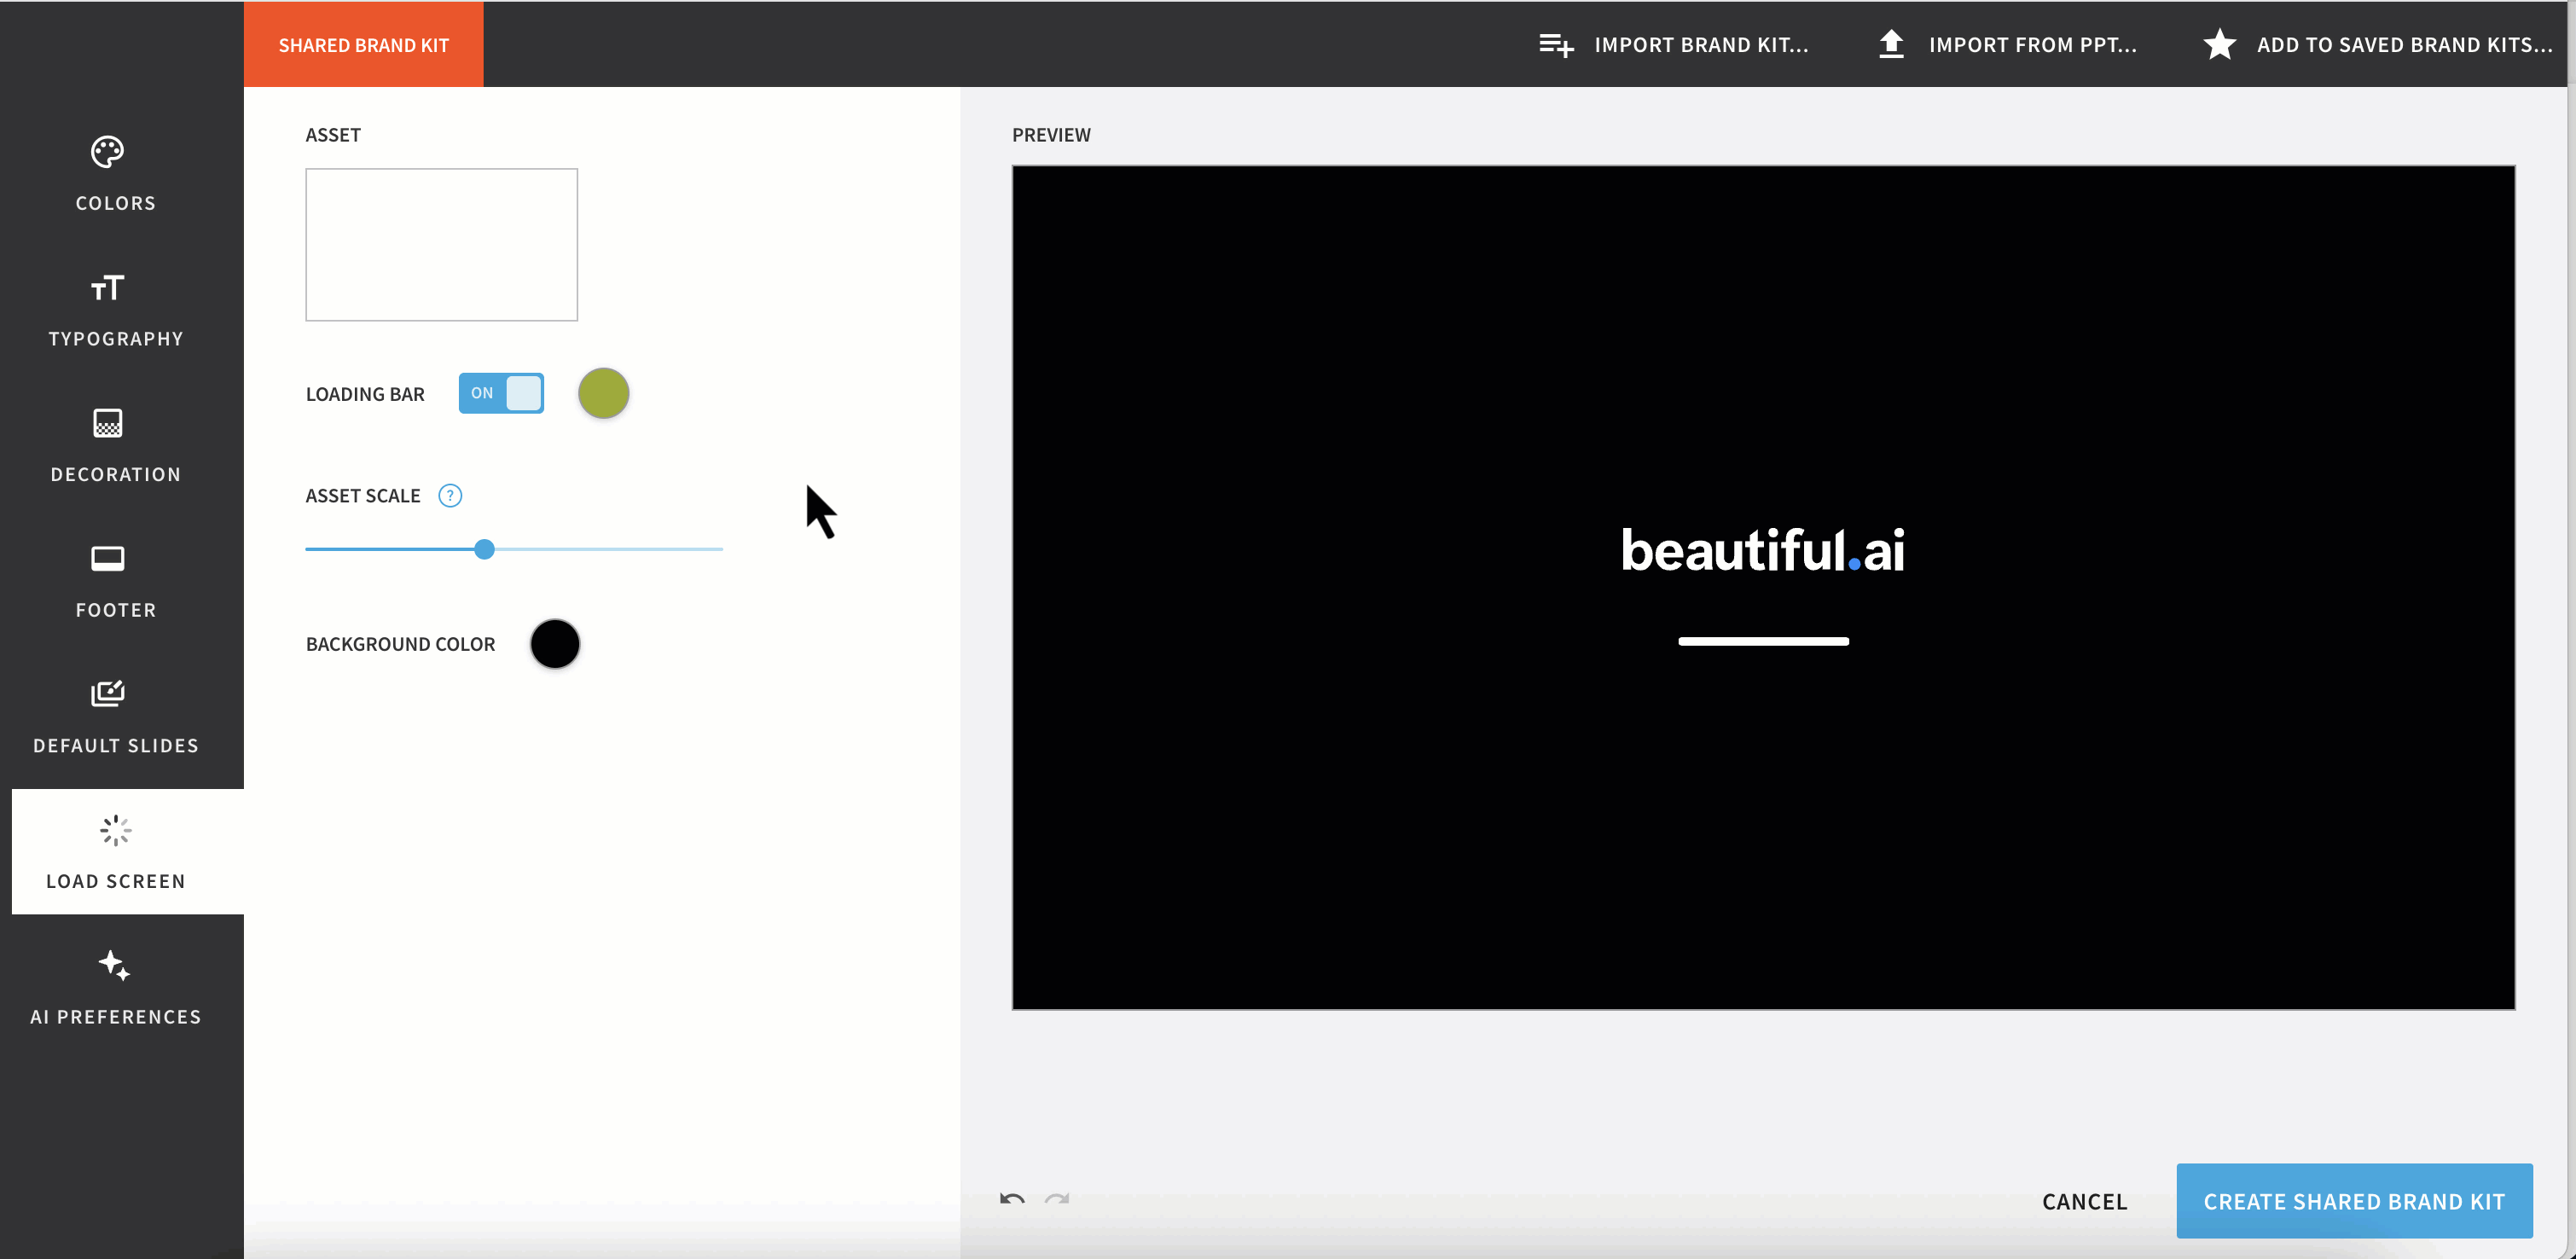Click the Asset Scale help question icon
The height and width of the screenshot is (1259, 2576).
[x=450, y=496]
